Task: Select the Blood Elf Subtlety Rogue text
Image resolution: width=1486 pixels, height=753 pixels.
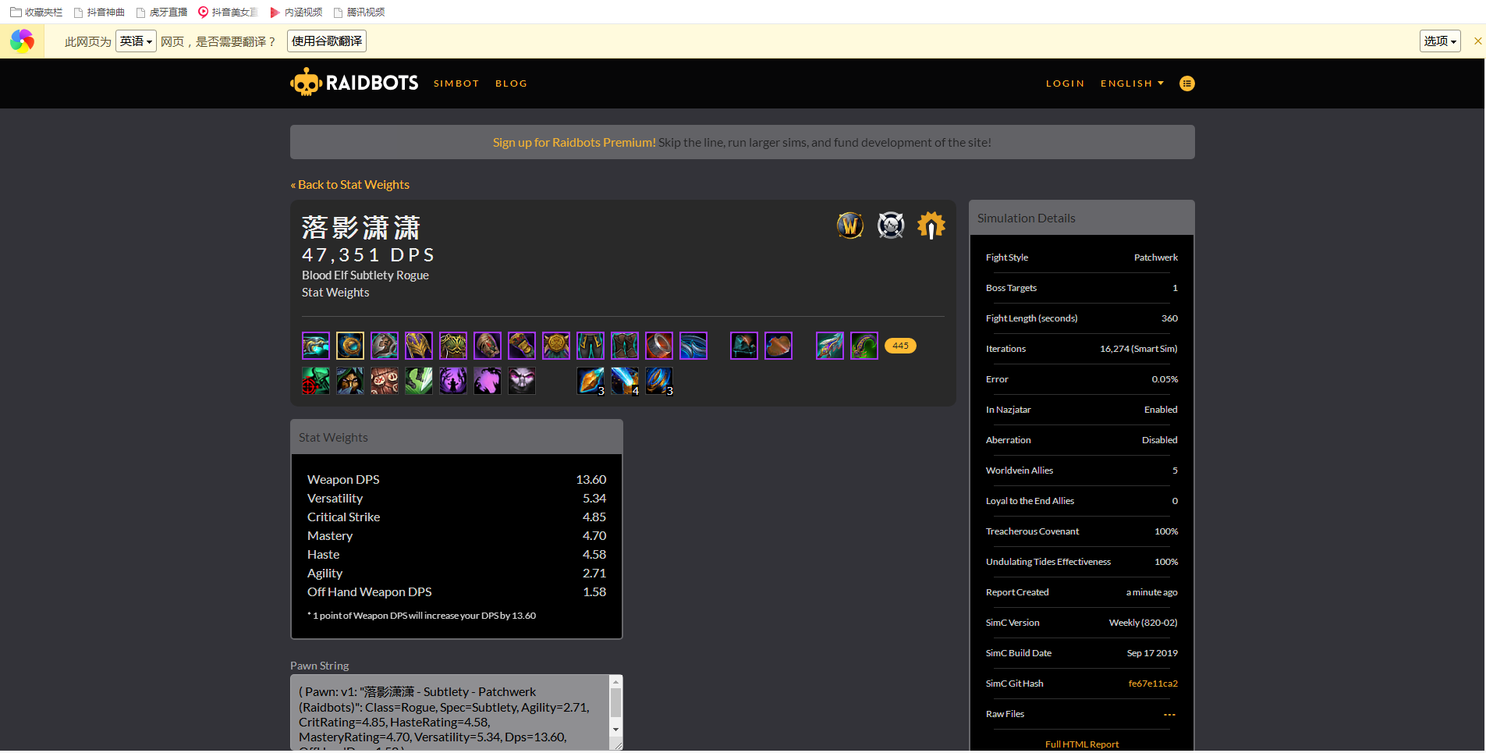Action: tap(365, 275)
